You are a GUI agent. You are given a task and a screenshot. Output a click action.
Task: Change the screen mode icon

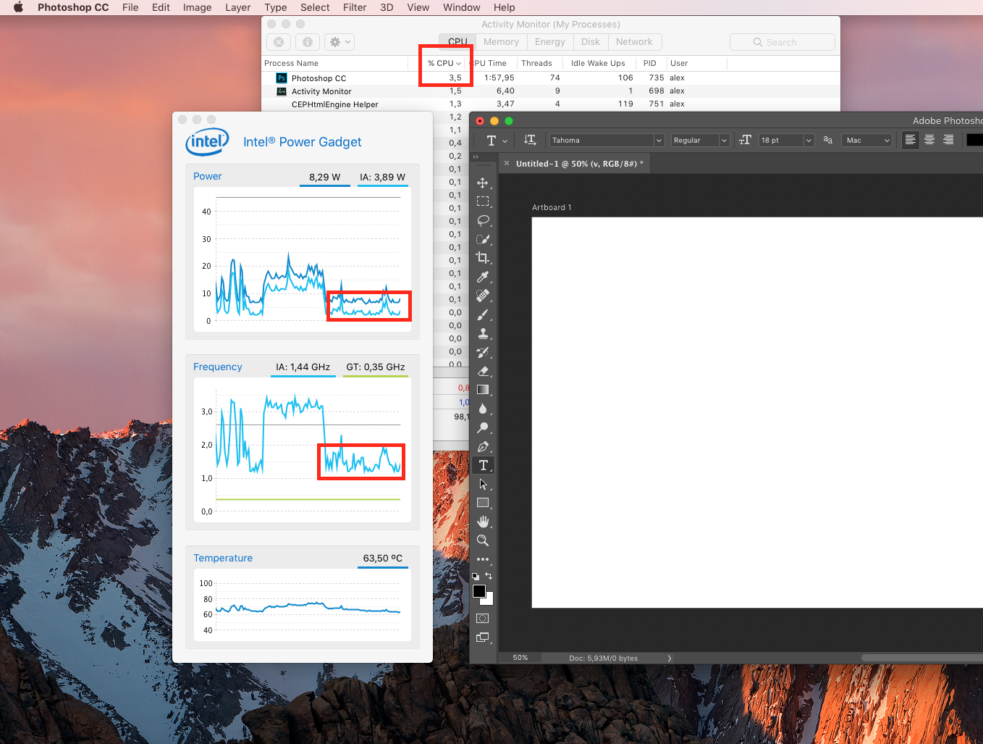(x=483, y=638)
